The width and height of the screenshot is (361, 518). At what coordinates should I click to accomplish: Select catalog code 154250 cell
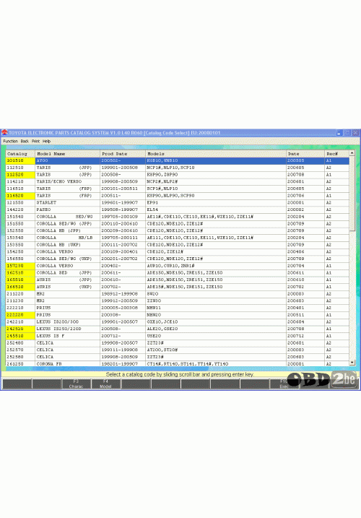[x=20, y=251]
